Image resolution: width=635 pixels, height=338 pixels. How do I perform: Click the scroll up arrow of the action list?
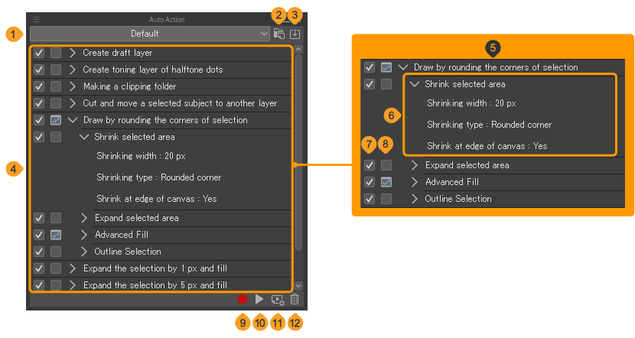point(298,50)
